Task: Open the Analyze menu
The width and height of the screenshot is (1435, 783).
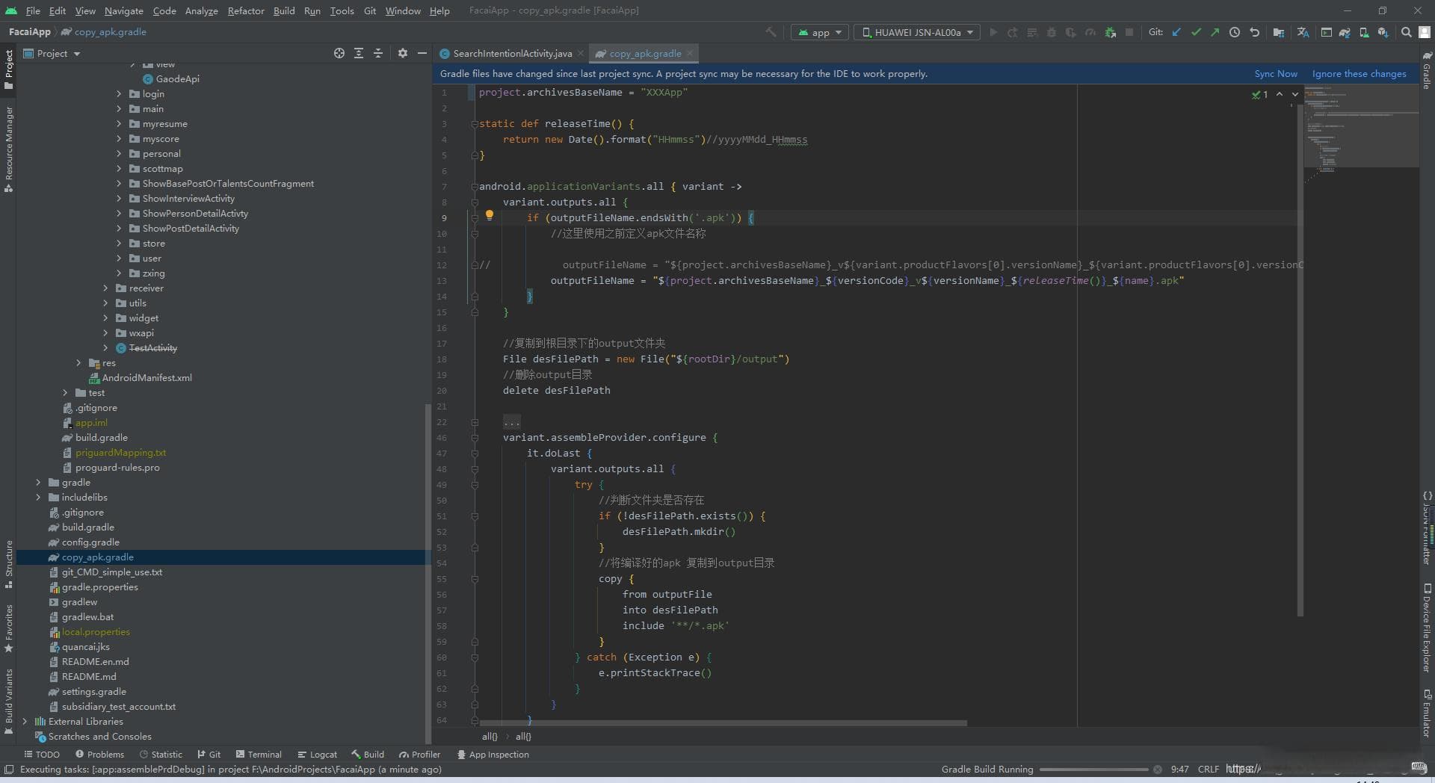Action: click(x=201, y=10)
